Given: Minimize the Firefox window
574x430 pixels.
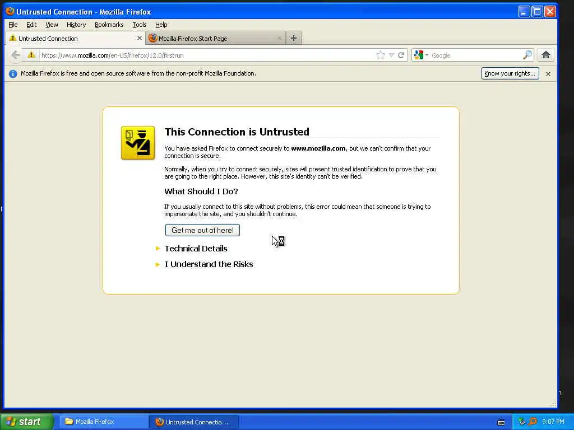Looking at the screenshot, I should click(x=524, y=12).
